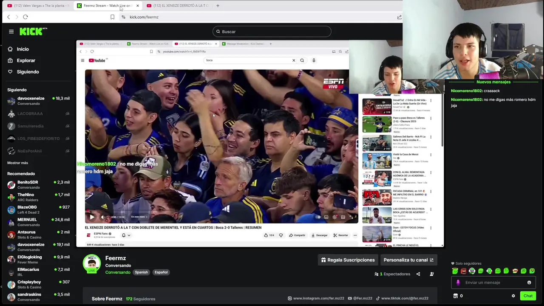Open the chat emoji picker smiley
This screenshot has width=544, height=306.
(529, 283)
